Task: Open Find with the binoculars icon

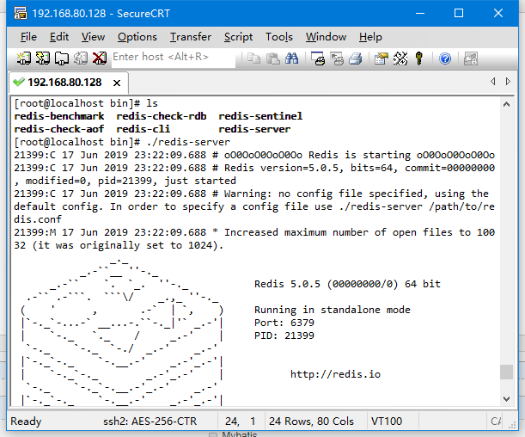Action: [x=291, y=58]
